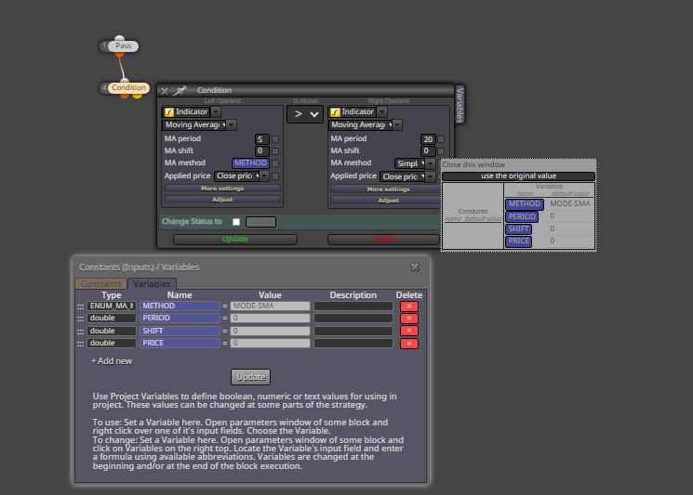Click the pin icon in Condition window
Viewport: 693px width, 495px height.
pyautogui.click(x=180, y=90)
